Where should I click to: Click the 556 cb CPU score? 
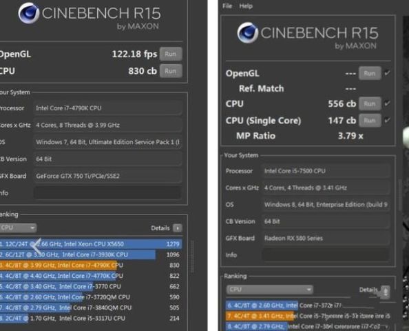pyautogui.click(x=342, y=103)
